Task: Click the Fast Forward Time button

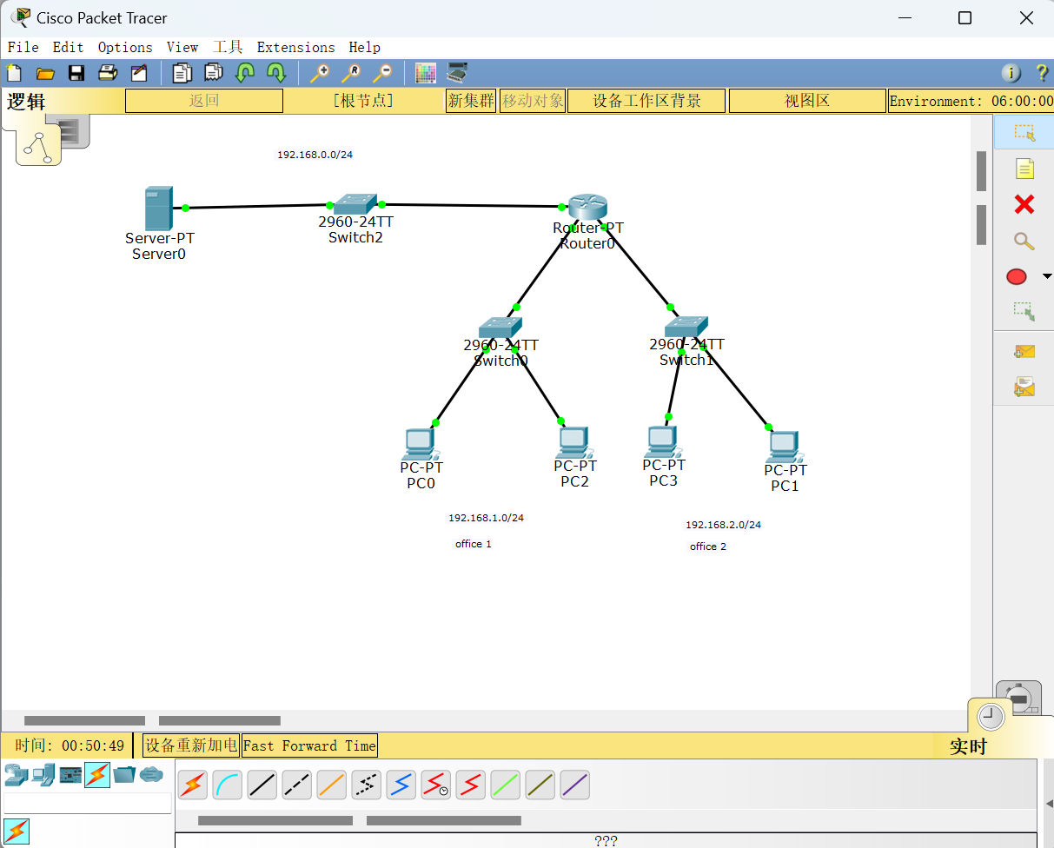Action: coord(309,745)
